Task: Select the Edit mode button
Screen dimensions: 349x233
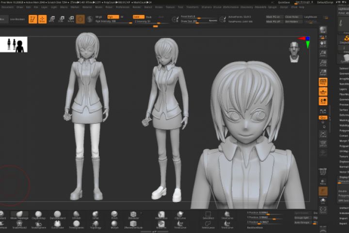Action: point(33,19)
